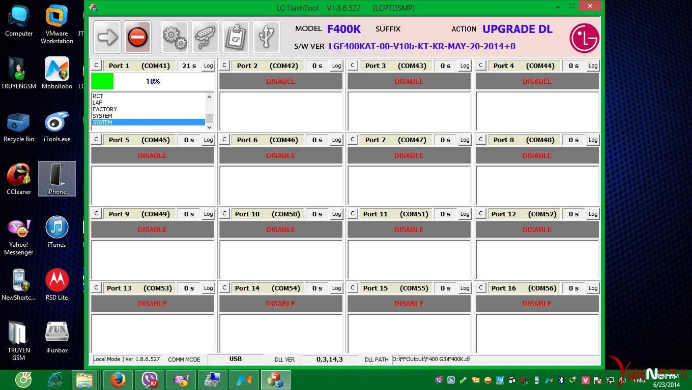Click the DISABLE status of Port 11
Viewport: 692px width, 390px height.
(x=409, y=230)
